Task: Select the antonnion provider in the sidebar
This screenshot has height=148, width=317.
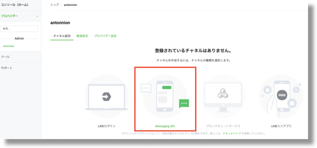Action: point(9,46)
